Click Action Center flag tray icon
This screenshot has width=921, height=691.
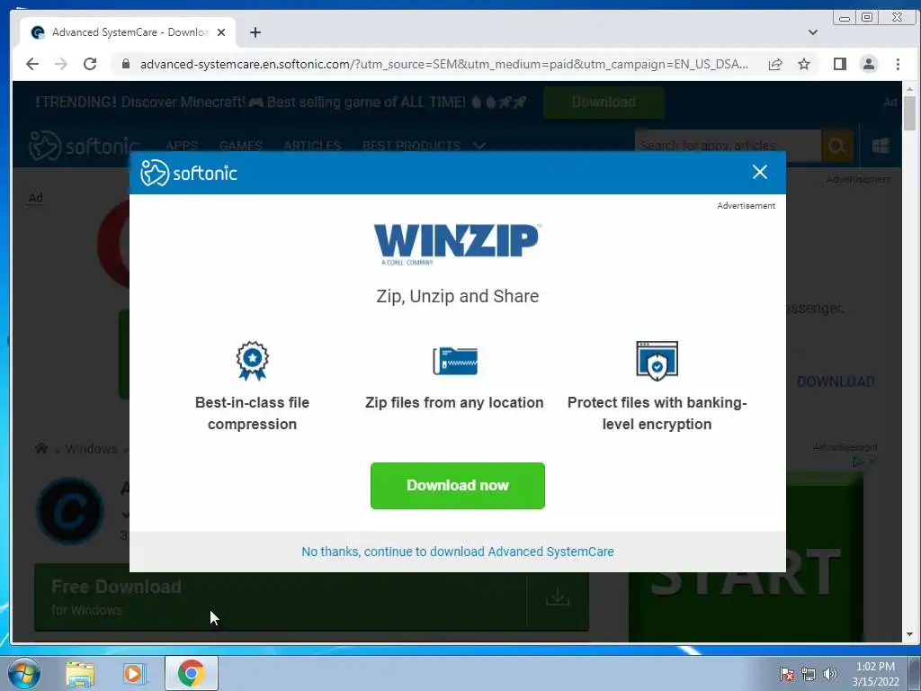click(x=787, y=674)
